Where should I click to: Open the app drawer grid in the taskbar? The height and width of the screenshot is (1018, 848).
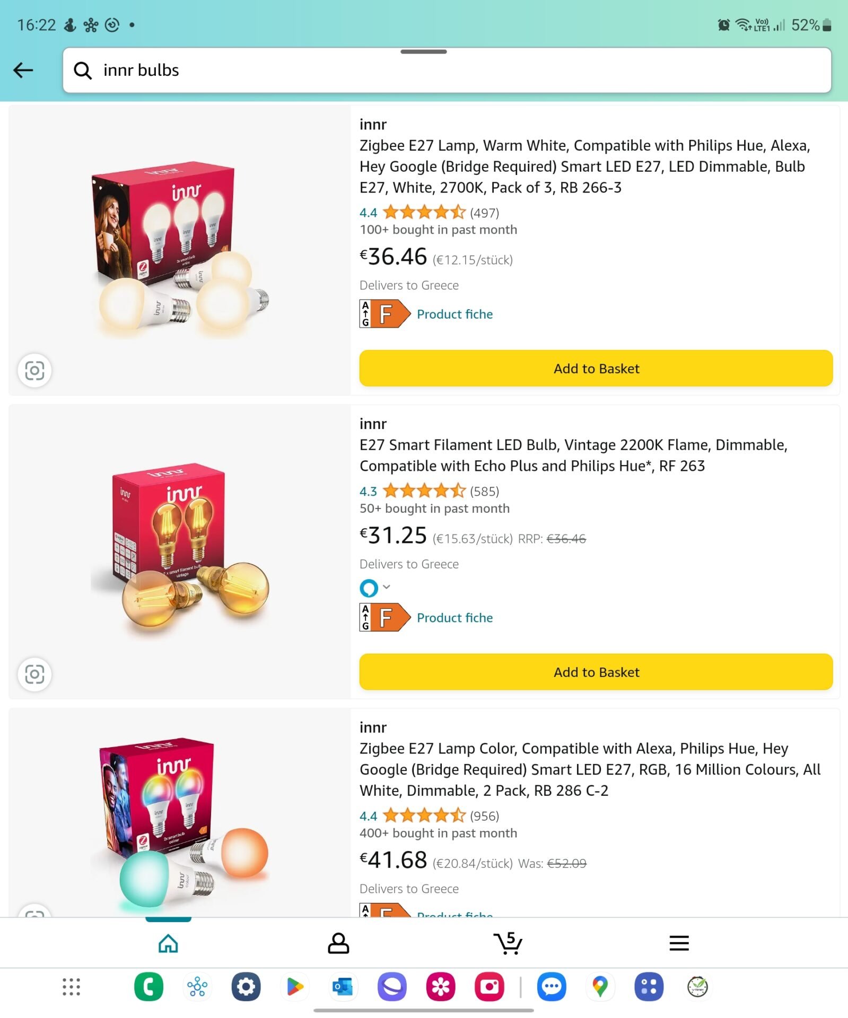[71, 987]
